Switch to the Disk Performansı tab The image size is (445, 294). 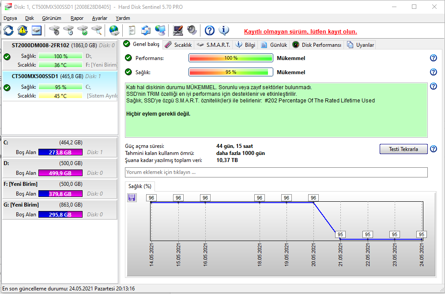pyautogui.click(x=317, y=45)
